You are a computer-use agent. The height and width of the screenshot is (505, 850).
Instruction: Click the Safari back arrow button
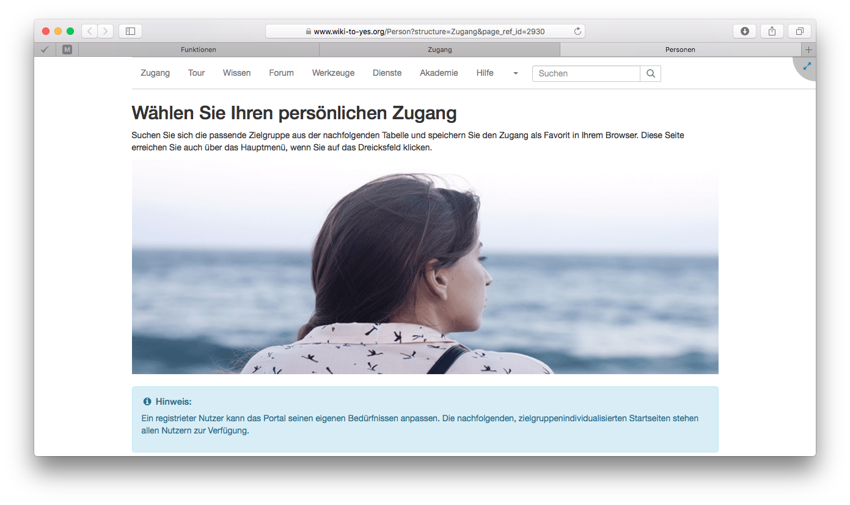pos(89,31)
